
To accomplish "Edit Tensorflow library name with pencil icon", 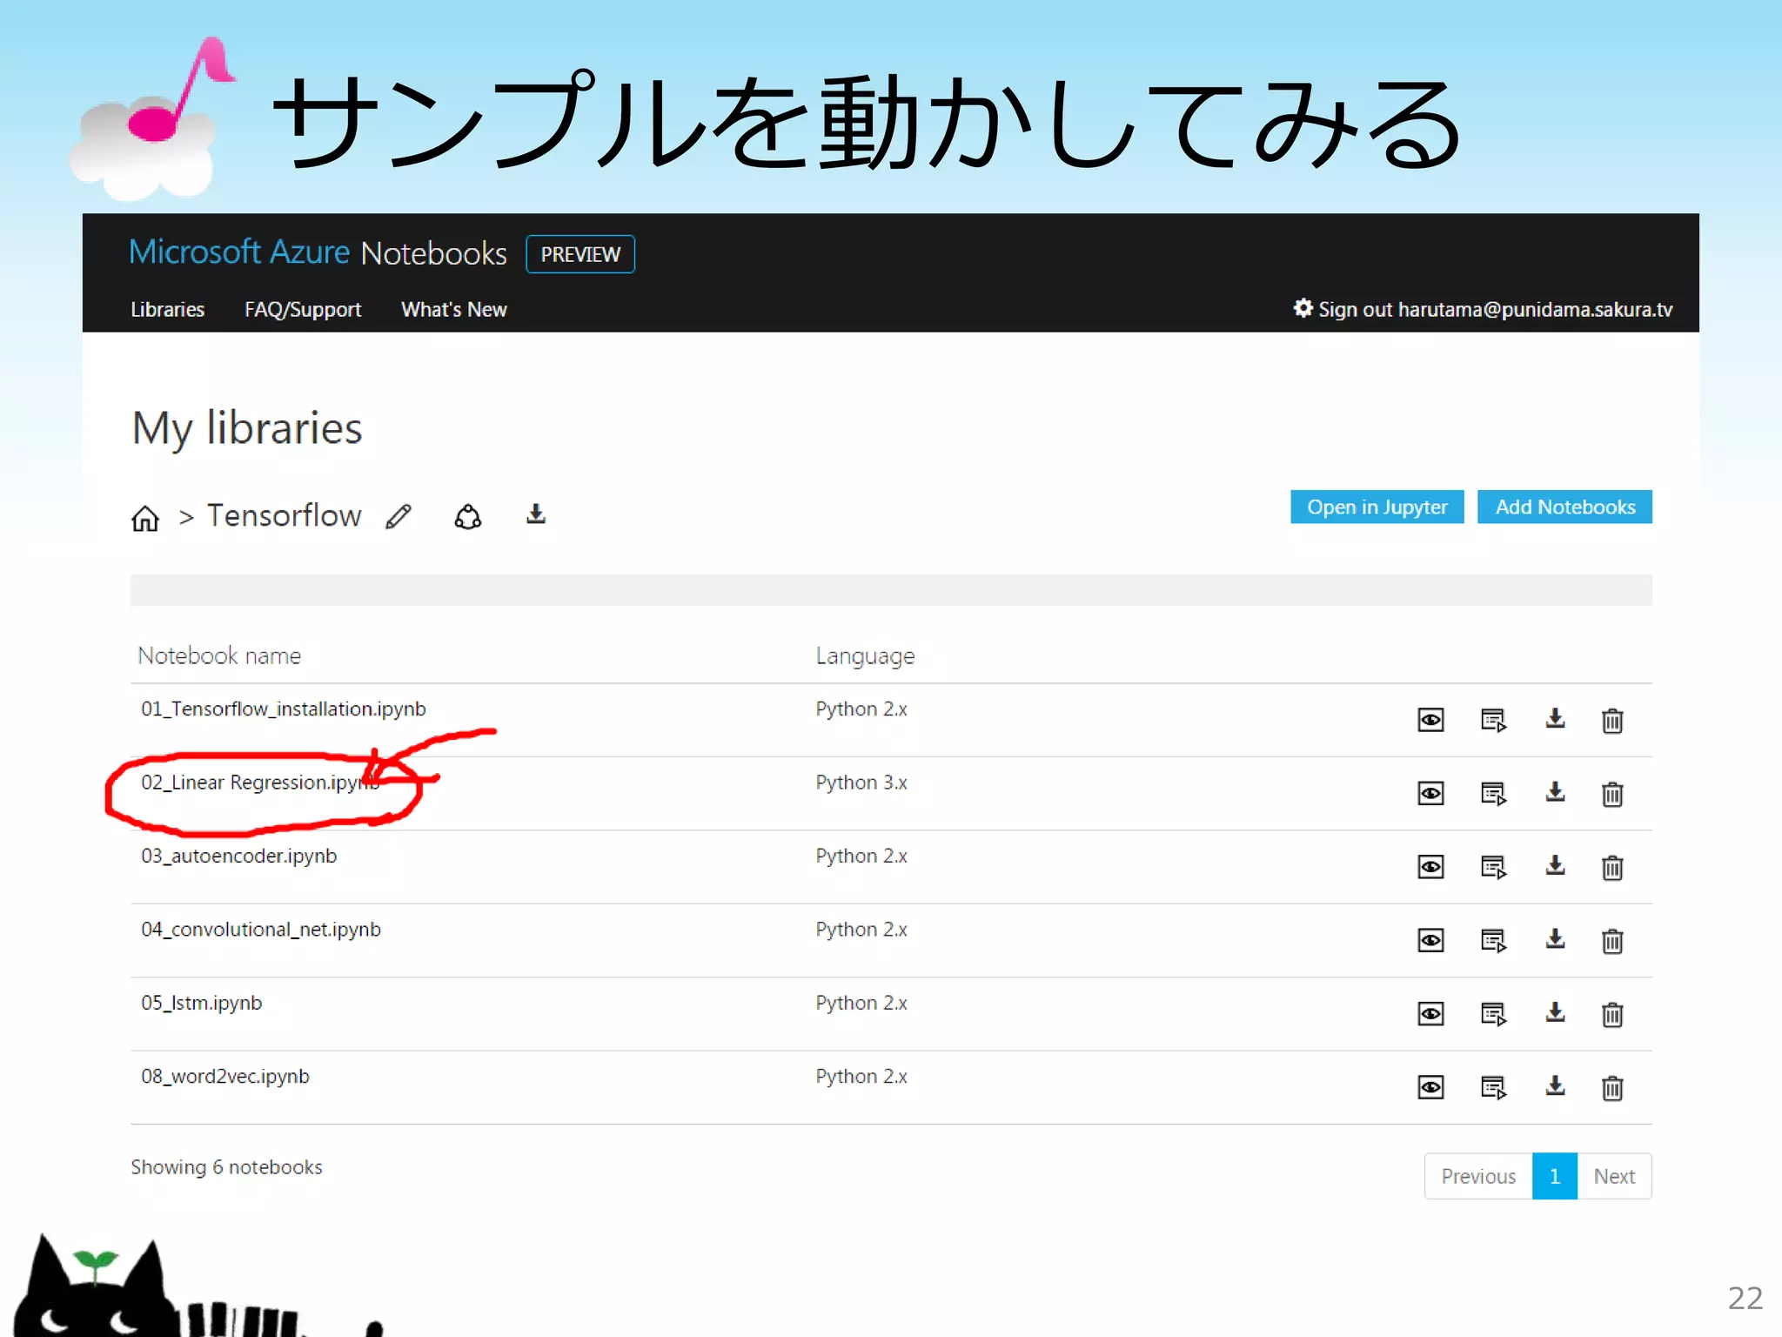I will click(399, 516).
